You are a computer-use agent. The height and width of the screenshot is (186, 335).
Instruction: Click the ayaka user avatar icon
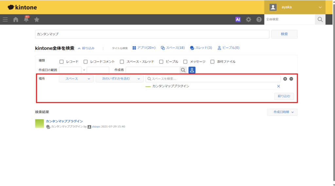[x=273, y=7]
